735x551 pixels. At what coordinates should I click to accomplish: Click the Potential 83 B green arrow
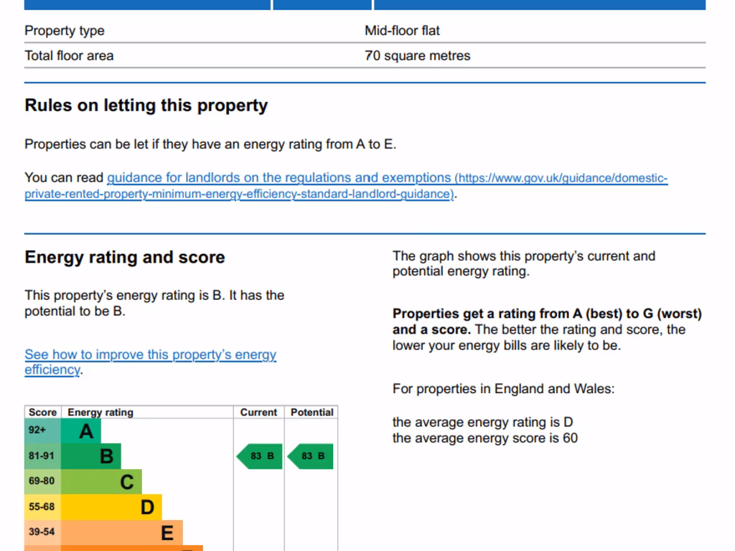pyautogui.click(x=311, y=456)
